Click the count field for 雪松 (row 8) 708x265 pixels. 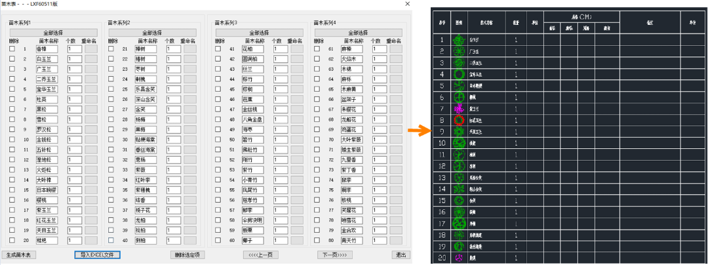75,119
